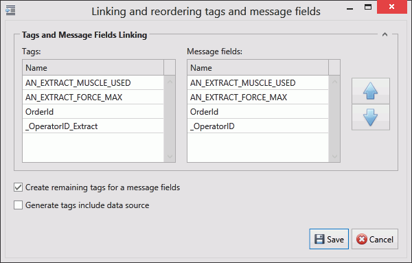Select AN_EXTRACT_MUSCLE_USED in Message fields list
The width and height of the screenshot is (412, 263).
coord(257,83)
